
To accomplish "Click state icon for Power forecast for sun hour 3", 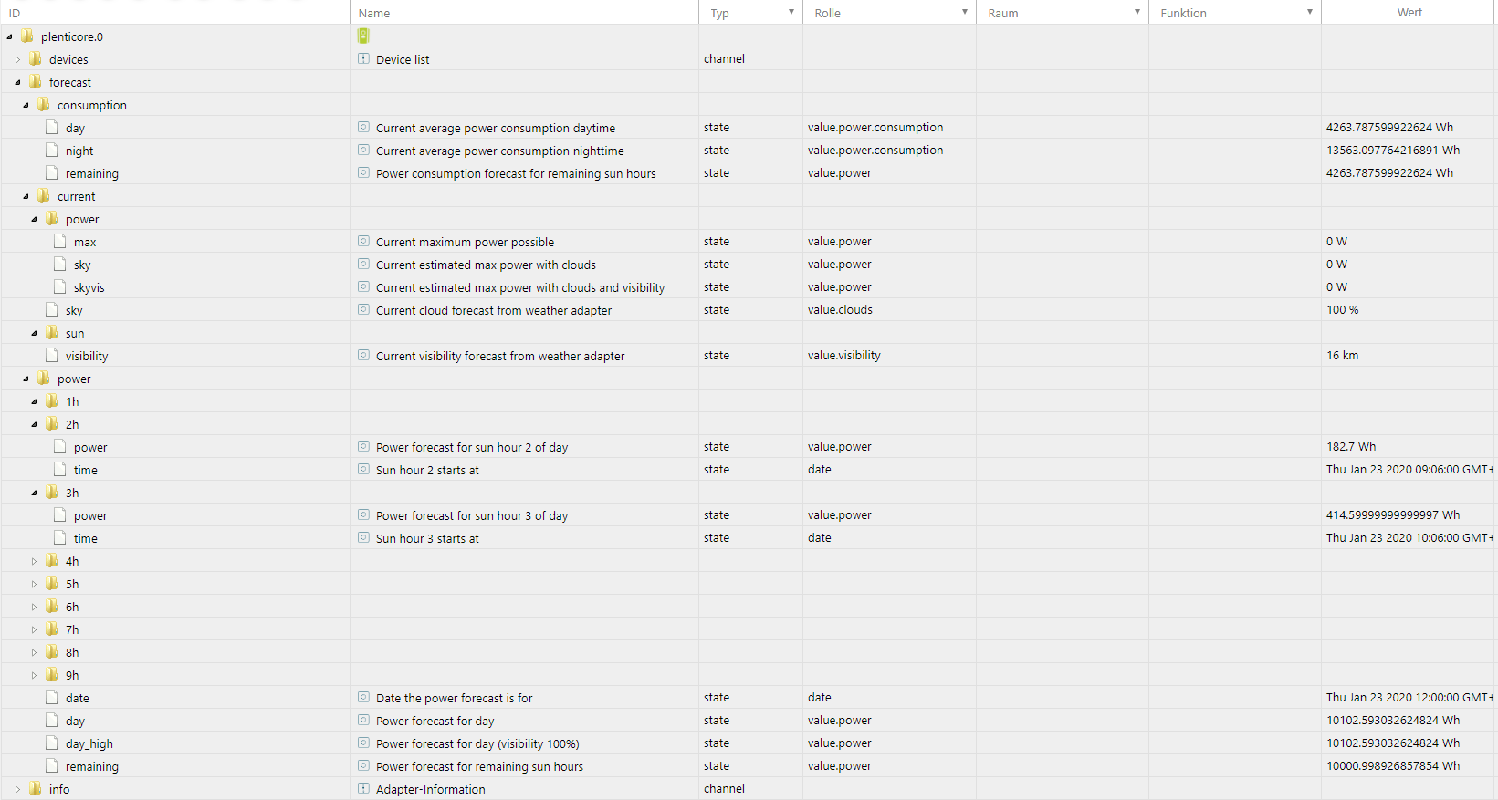I will click(363, 514).
